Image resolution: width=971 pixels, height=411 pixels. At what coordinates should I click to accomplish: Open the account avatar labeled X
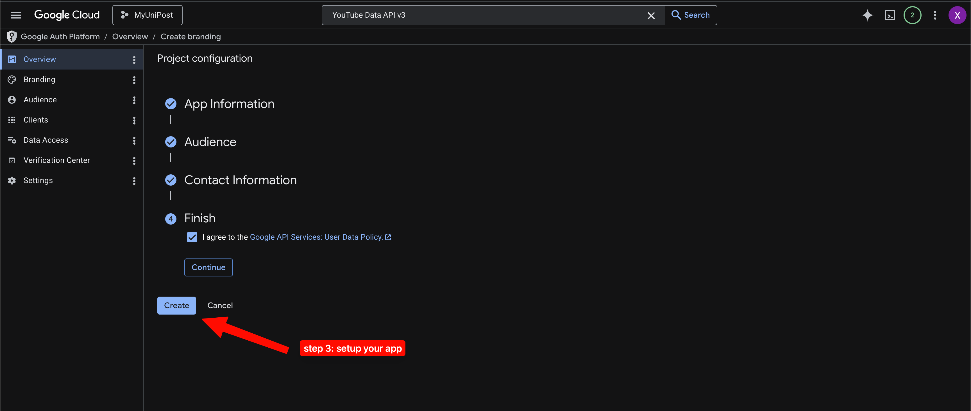957,15
